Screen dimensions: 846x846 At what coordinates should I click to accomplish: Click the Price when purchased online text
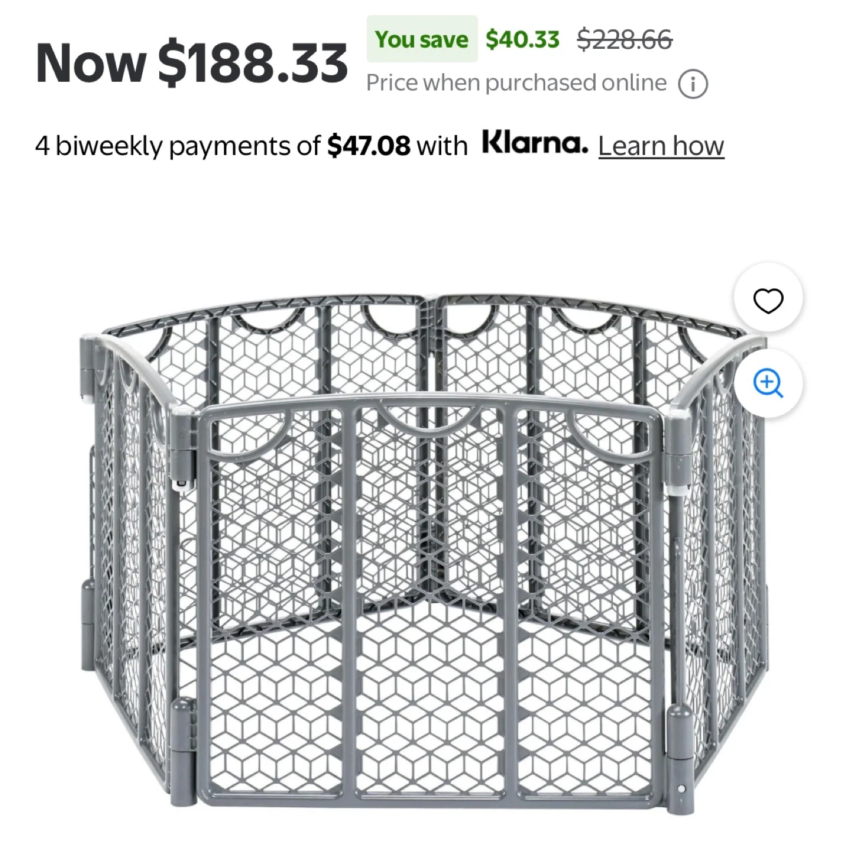click(x=516, y=83)
